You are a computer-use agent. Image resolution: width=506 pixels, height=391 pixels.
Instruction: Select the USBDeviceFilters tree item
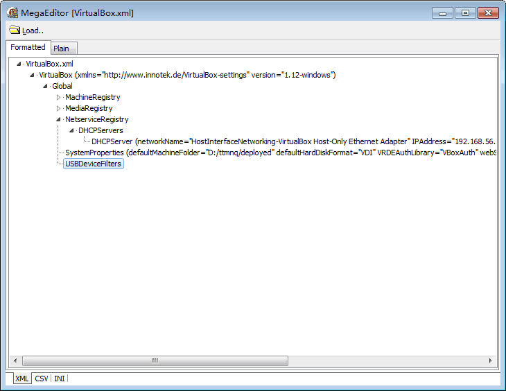(94, 164)
